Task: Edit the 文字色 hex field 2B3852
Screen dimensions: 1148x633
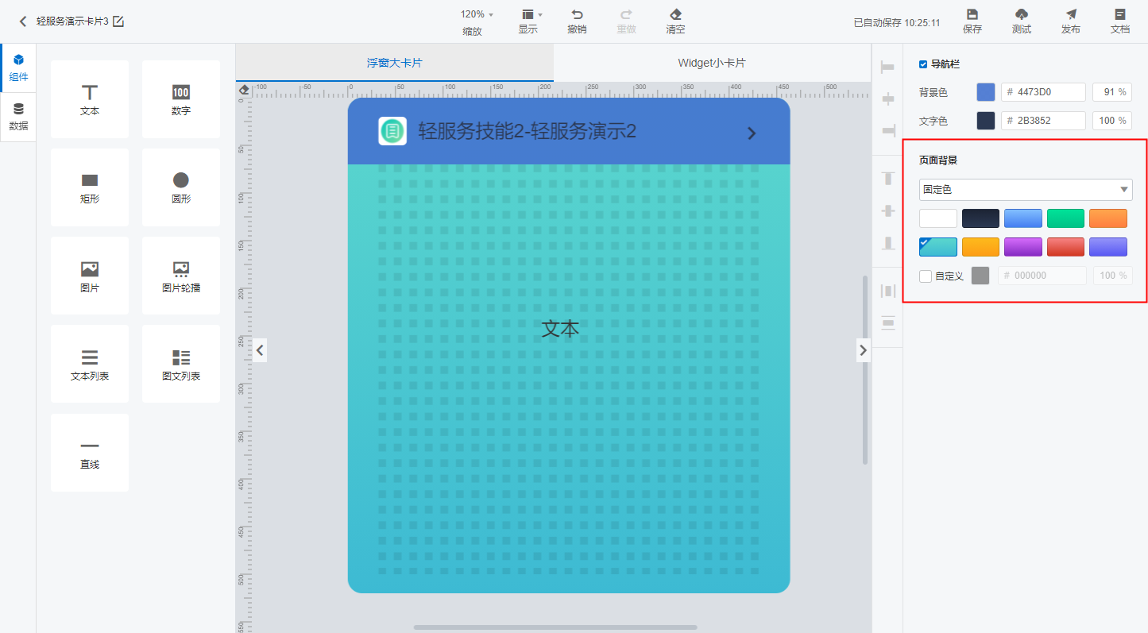Action: pos(1043,121)
